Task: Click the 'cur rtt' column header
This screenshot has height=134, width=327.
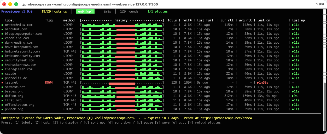Action: coord(227,20)
